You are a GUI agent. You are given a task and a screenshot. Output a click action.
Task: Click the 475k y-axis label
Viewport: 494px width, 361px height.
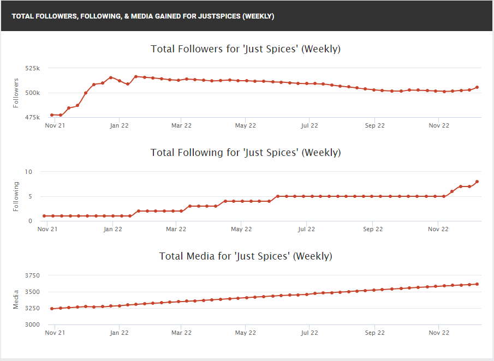click(x=32, y=117)
